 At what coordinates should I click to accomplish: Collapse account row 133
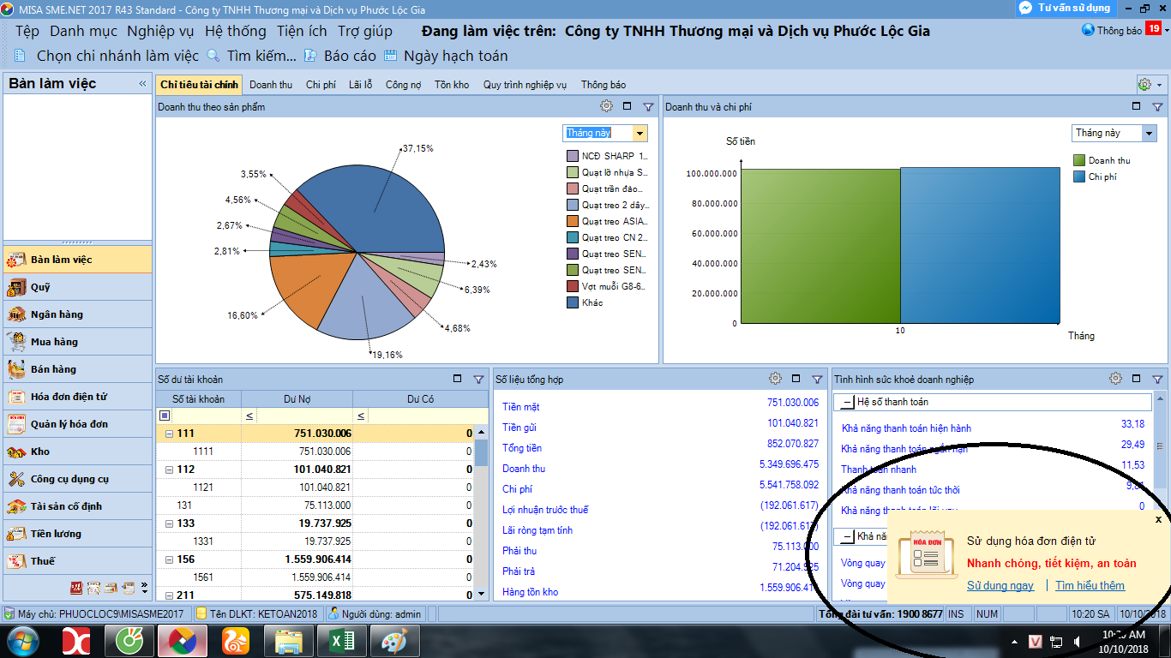point(169,523)
